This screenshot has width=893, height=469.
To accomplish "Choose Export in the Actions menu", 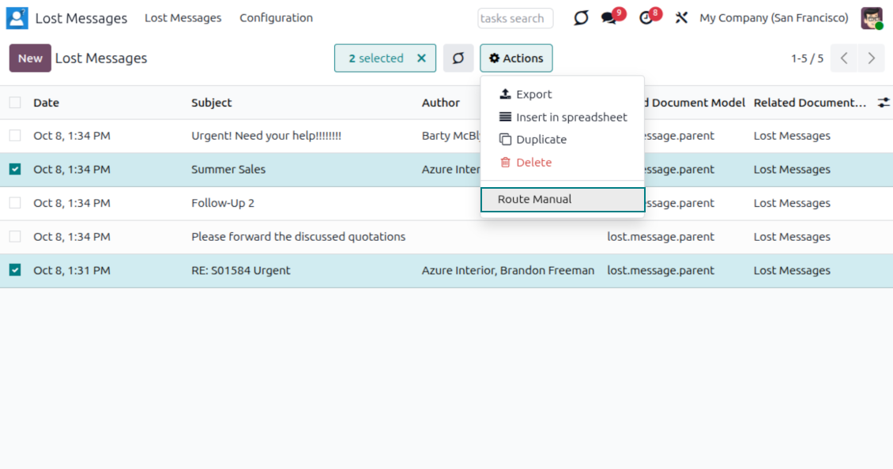I will 533,95.
